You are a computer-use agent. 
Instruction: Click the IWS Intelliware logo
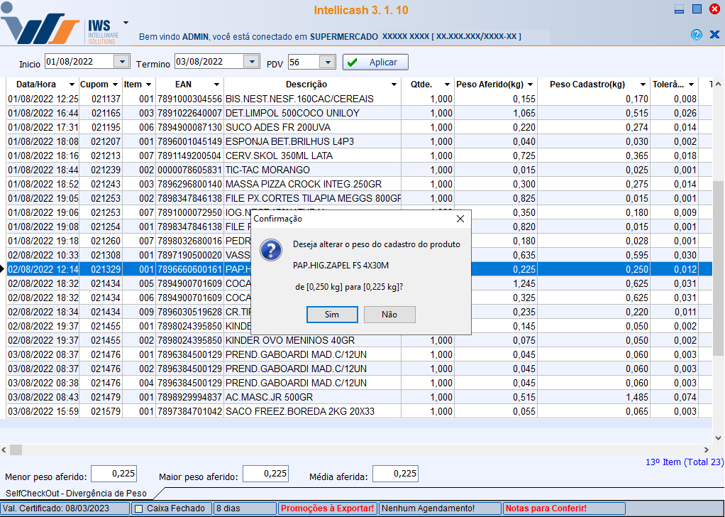pos(60,28)
